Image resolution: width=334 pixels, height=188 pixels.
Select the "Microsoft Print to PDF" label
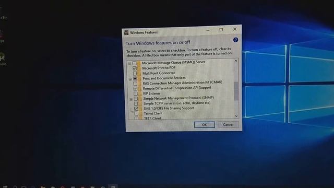(x=159, y=68)
